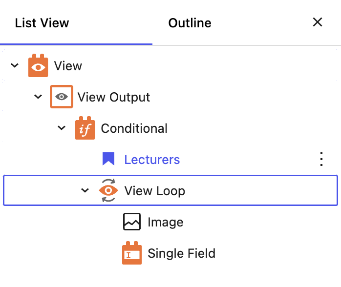Select the Conditional label
341x287 pixels.
coord(134,128)
